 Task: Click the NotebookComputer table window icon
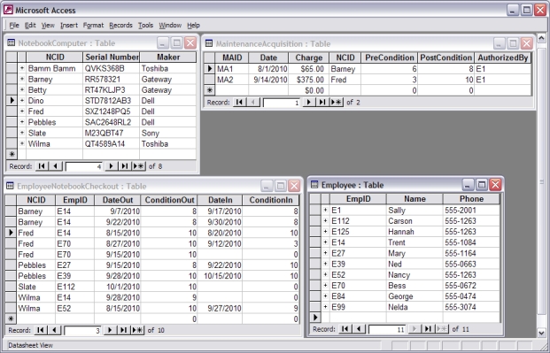click(x=11, y=43)
